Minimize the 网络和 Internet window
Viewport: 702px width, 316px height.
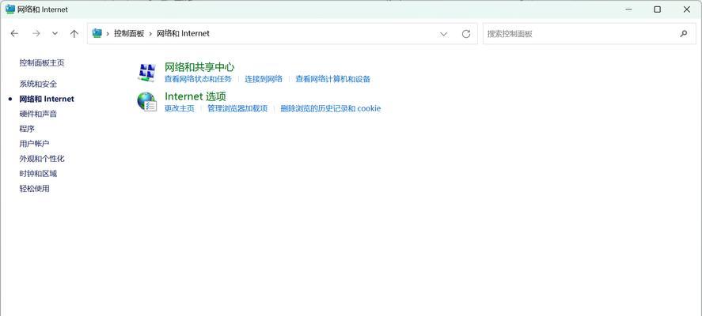click(628, 9)
